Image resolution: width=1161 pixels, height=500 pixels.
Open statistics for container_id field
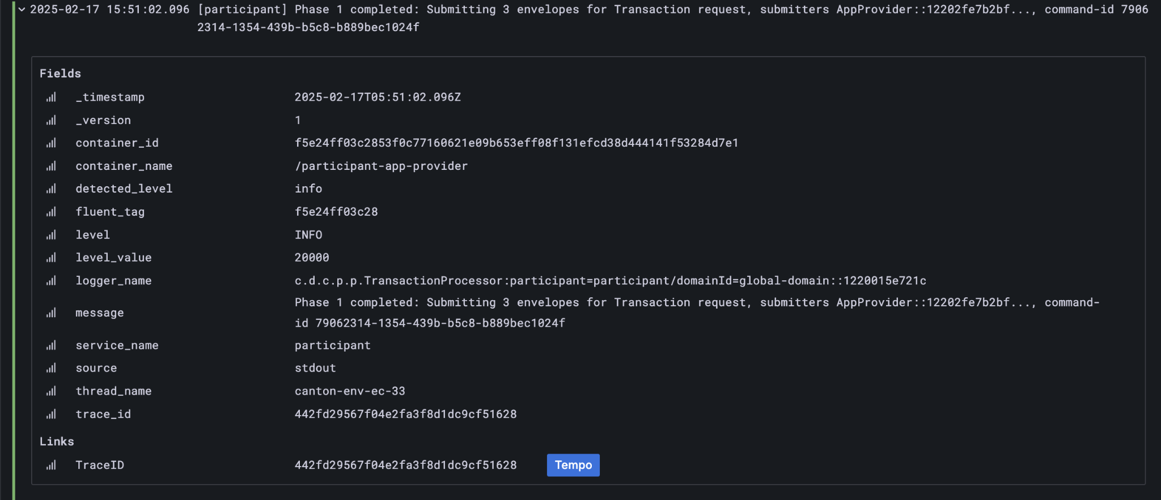[51, 143]
